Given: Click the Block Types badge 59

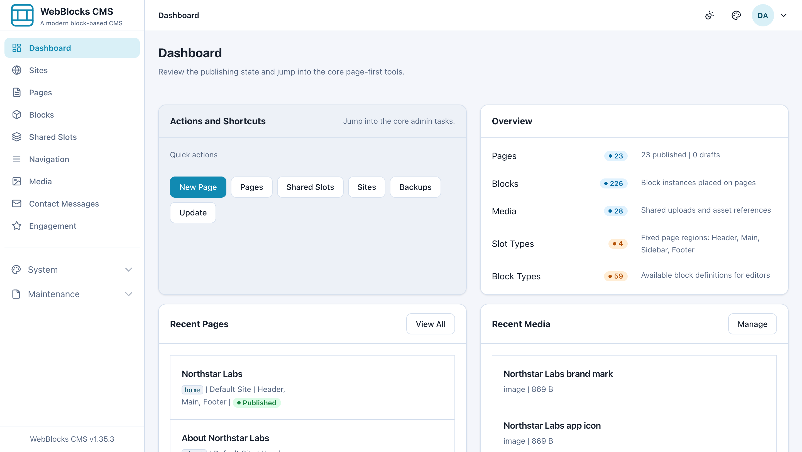Looking at the screenshot, I should click(x=615, y=276).
